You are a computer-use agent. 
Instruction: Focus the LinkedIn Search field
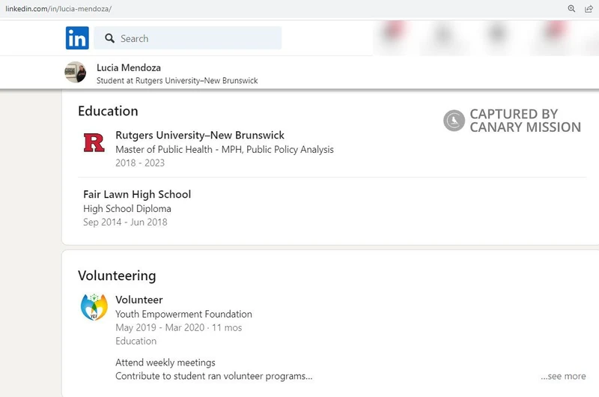188,38
